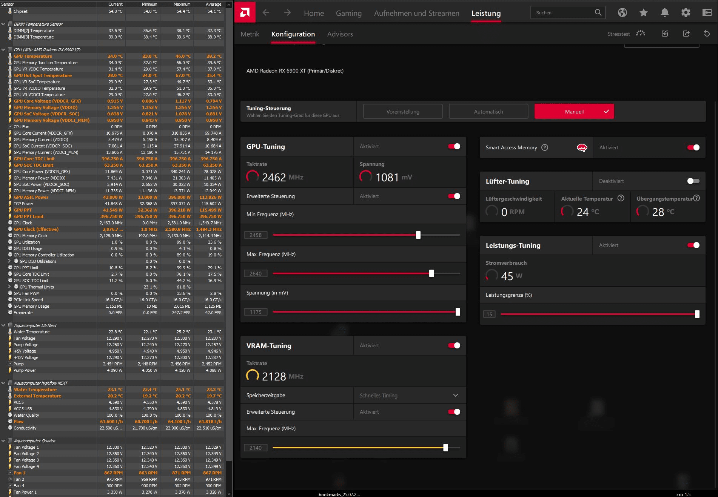
Task: Click the GPU Fan sensor icon
Action: click(x=10, y=127)
